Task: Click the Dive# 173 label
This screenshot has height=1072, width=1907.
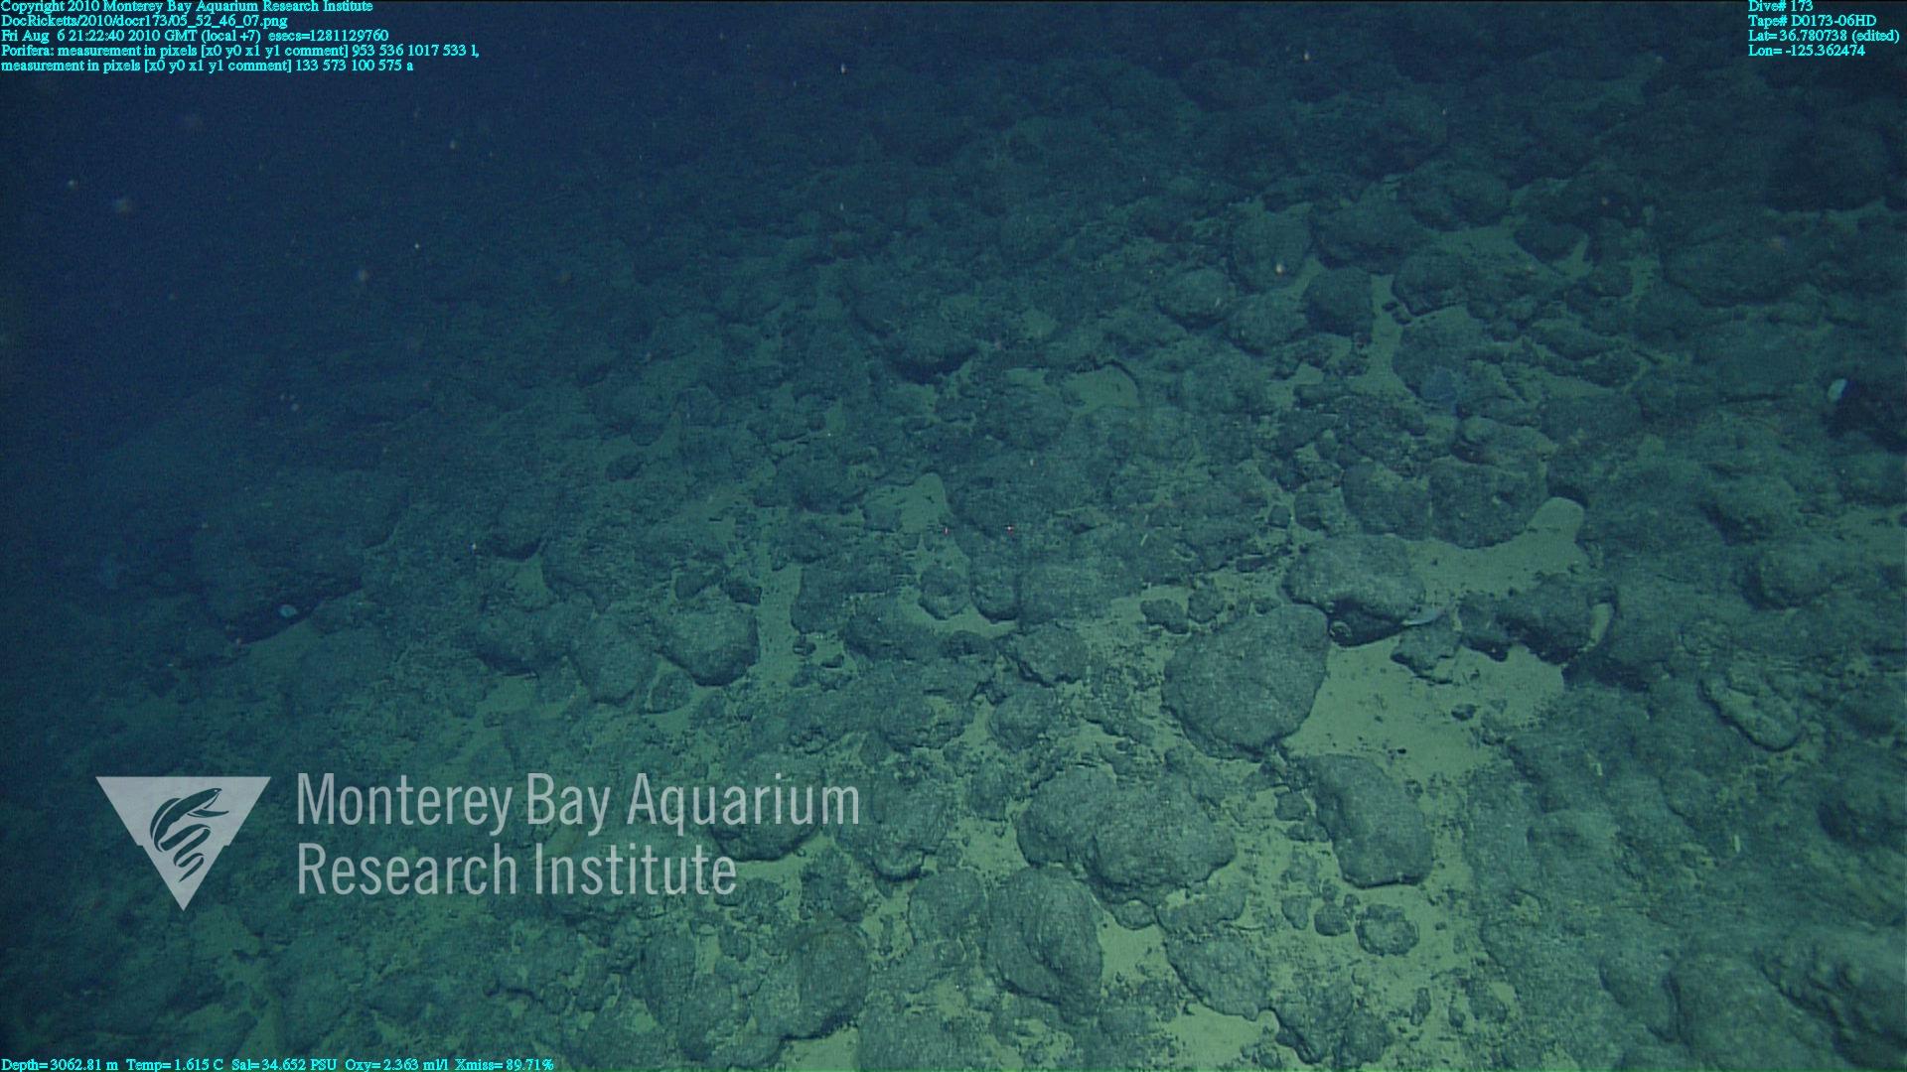Action: tap(1780, 6)
